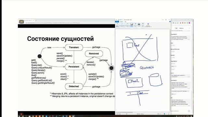Open the Colors group in Paint ribbon
This screenshot has width=208, height=117.
tap(143, 25)
